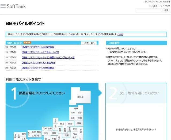Screen dimensions: 171x140
Task: Select 岡山 on the prefecture map
Action: (x=39, y=135)
